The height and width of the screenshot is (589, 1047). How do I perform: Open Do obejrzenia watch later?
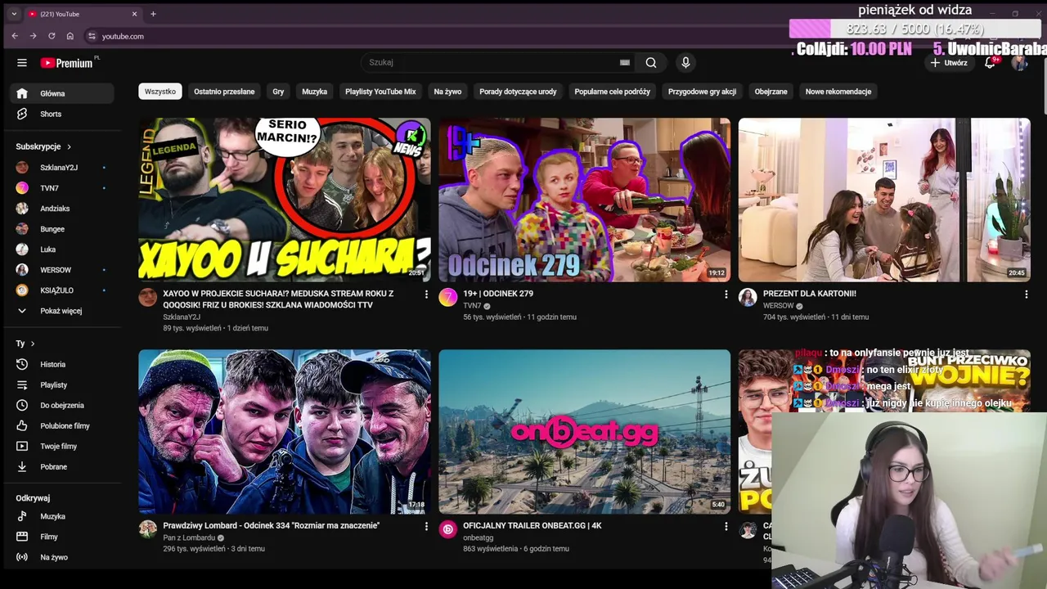point(62,405)
